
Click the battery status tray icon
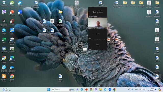pyautogui.click(x=145, y=89)
